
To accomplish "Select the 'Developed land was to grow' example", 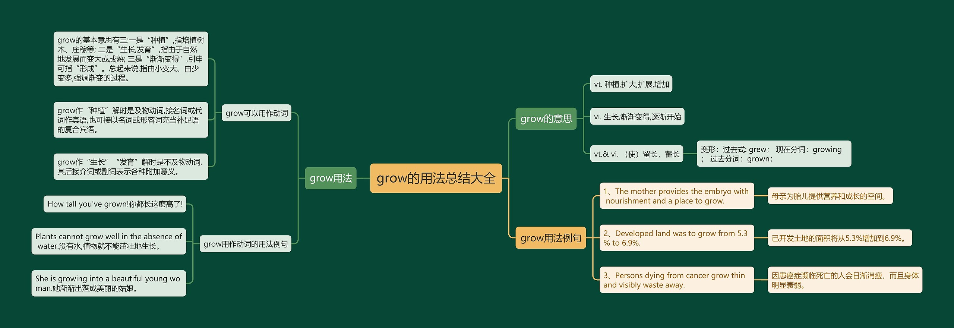I will 676,238.
